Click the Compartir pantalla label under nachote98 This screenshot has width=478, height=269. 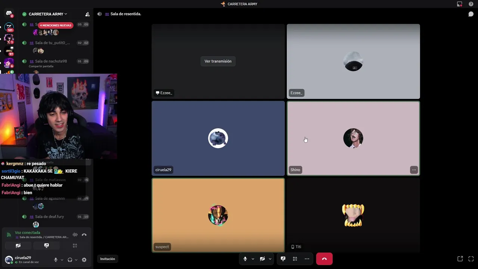[41, 67]
